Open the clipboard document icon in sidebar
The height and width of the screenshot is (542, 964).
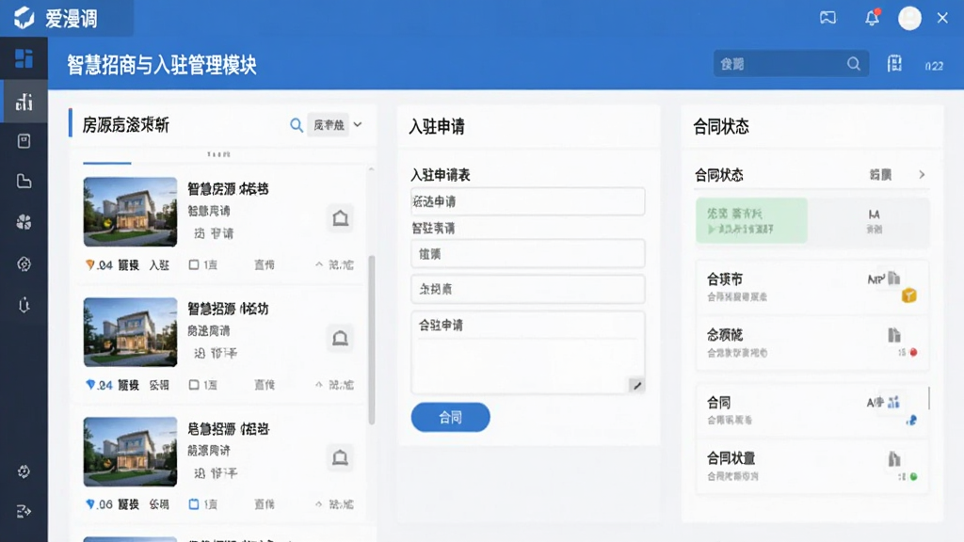tap(24, 141)
